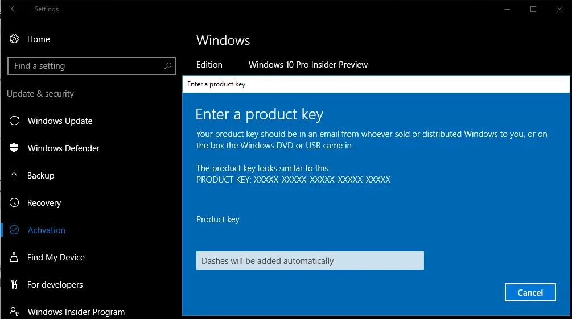Screen dimensions: 572x319
Task: Click the large 'Enter a product key' heading
Action: pos(259,114)
